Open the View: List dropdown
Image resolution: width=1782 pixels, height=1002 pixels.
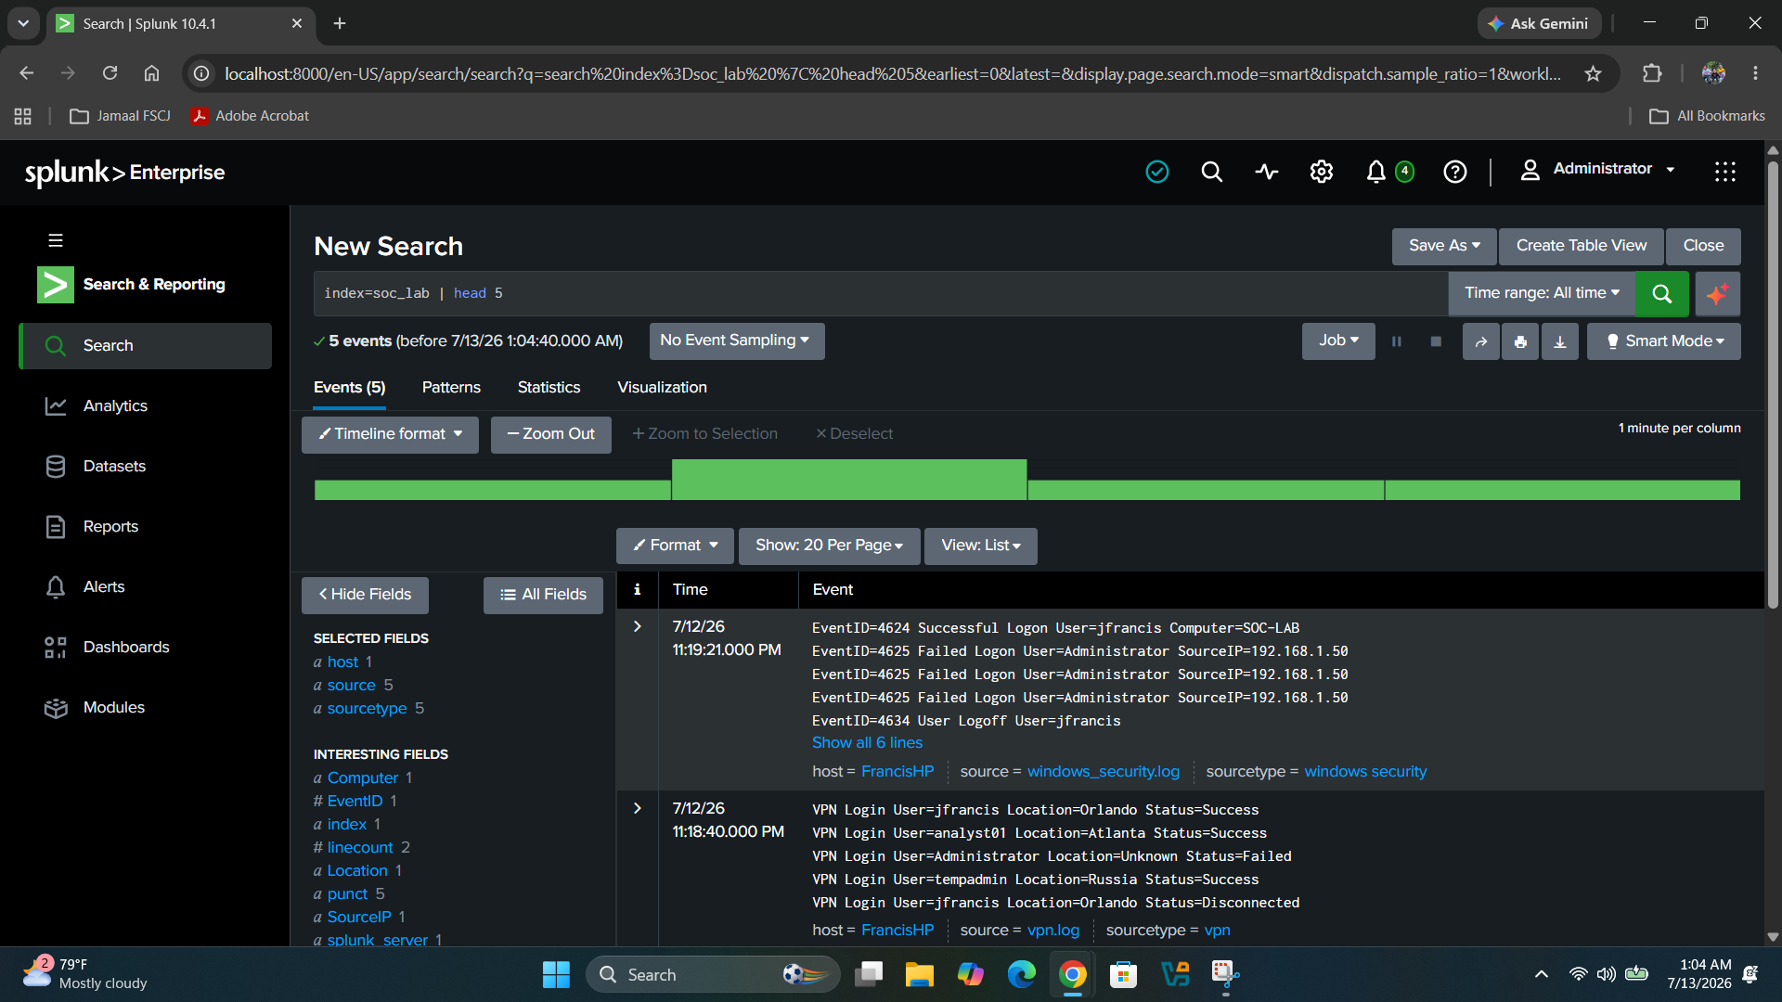coord(980,546)
